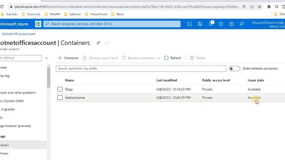Open Azure Cloud Shell
This screenshot has width=285, height=160.
pos(189,24)
